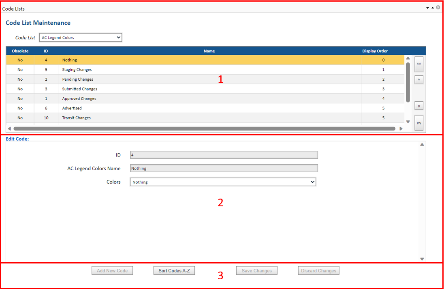
Task: Move selected code up one with ^ button
Action: click(419, 80)
